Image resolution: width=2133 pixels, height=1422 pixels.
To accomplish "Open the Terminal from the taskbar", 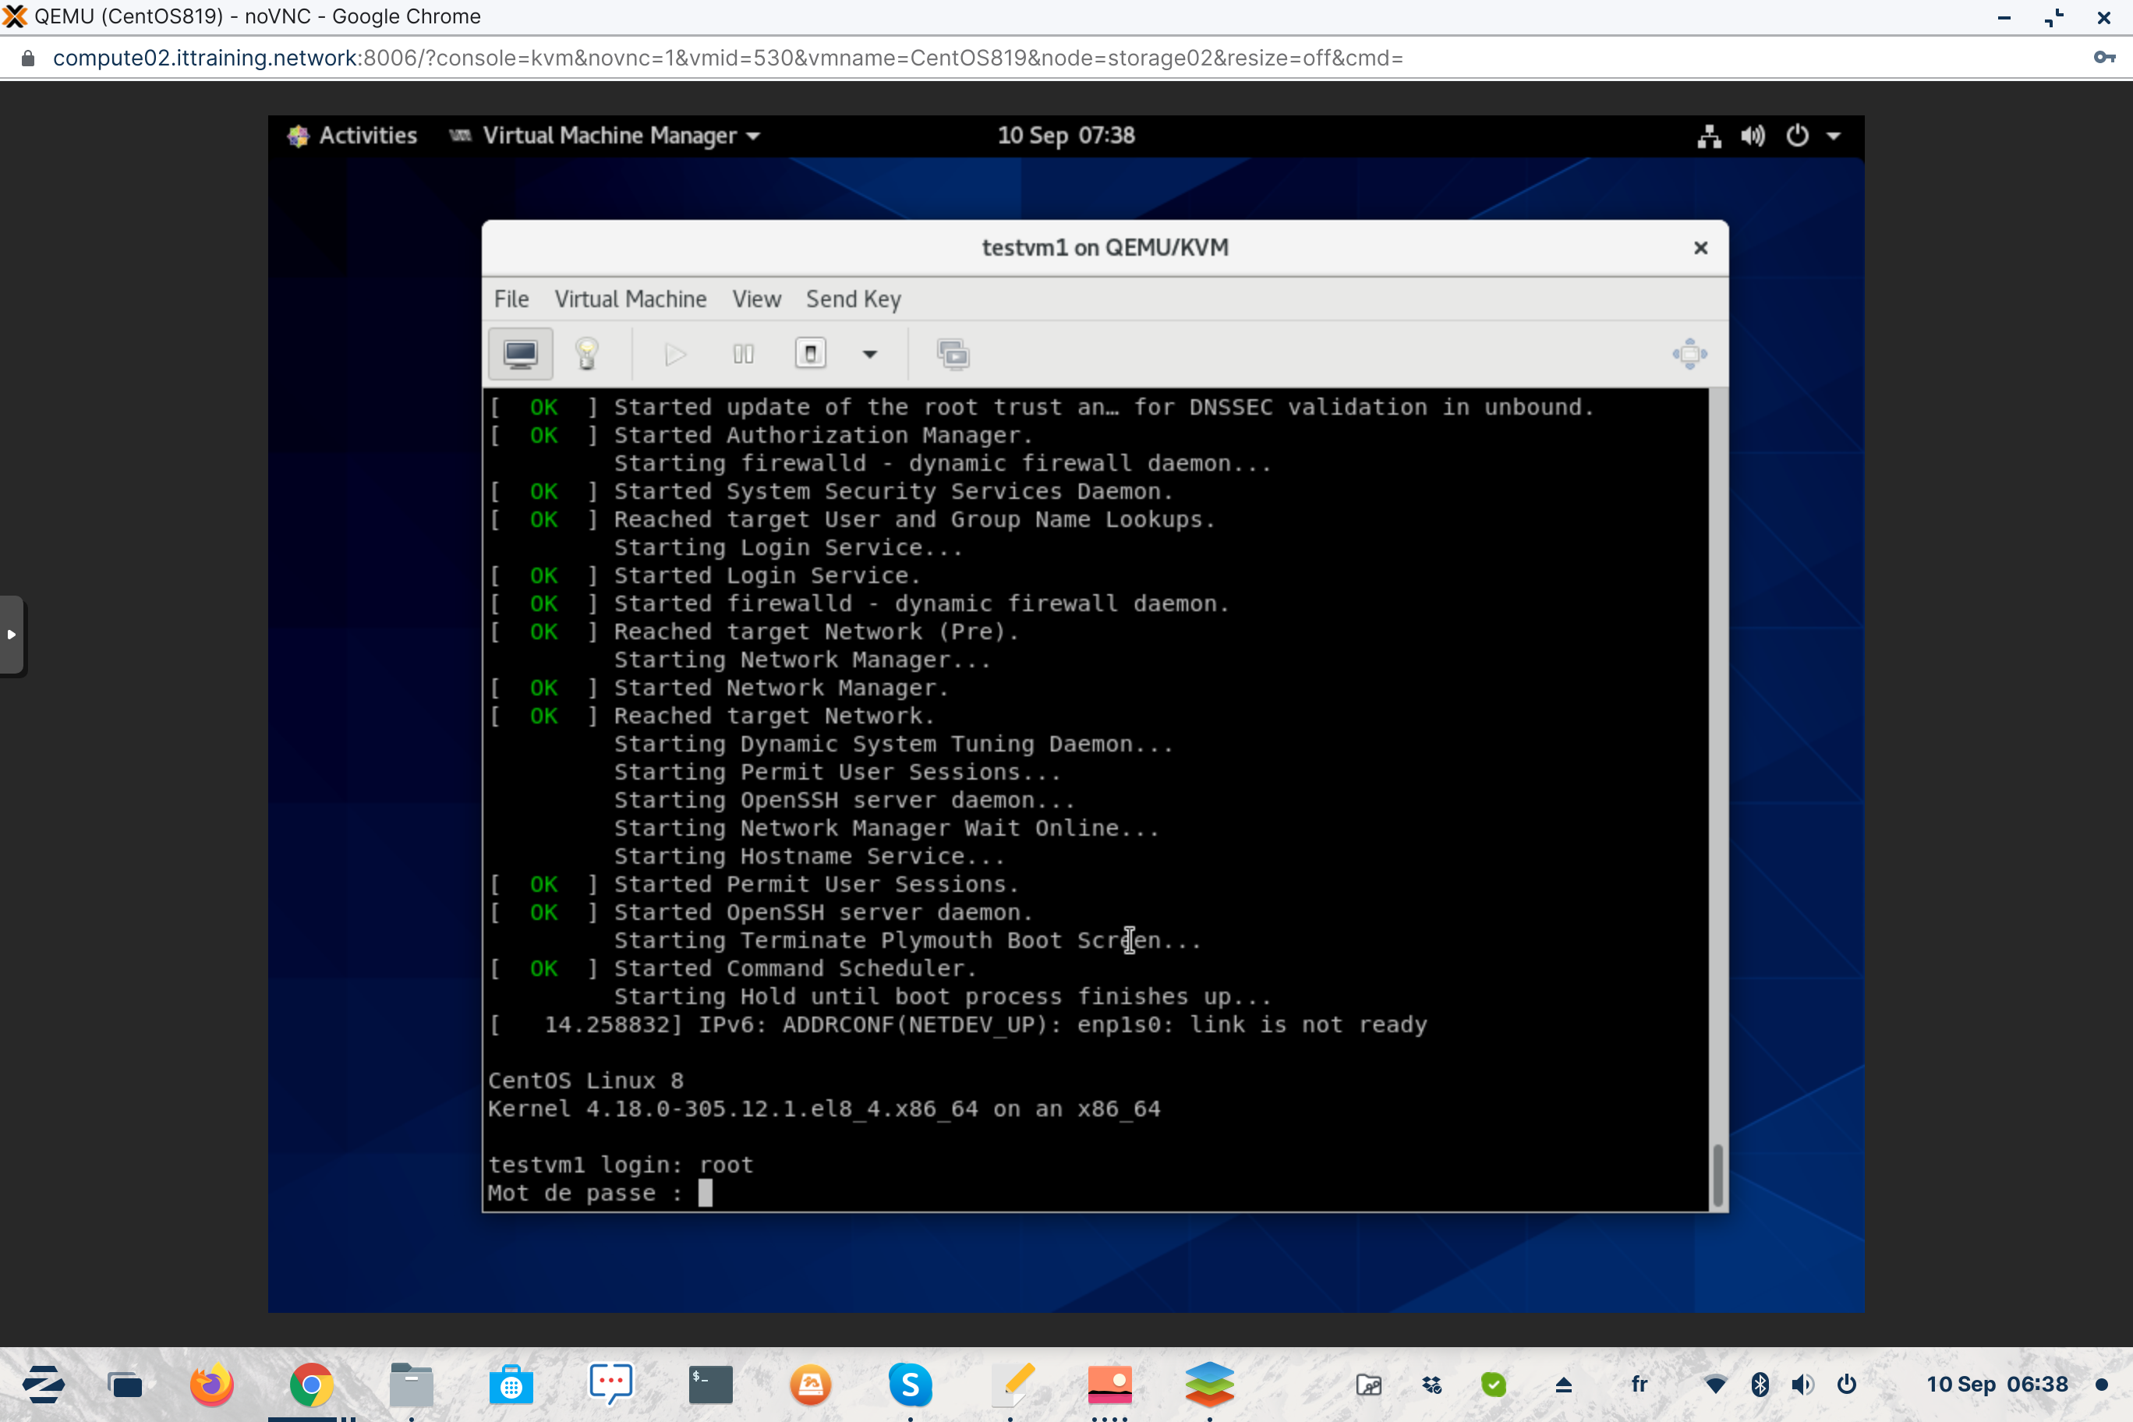I will [x=710, y=1384].
